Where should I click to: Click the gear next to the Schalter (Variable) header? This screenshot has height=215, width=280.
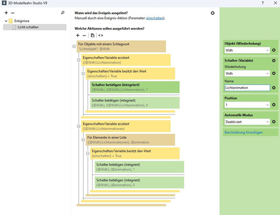pos(274,60)
